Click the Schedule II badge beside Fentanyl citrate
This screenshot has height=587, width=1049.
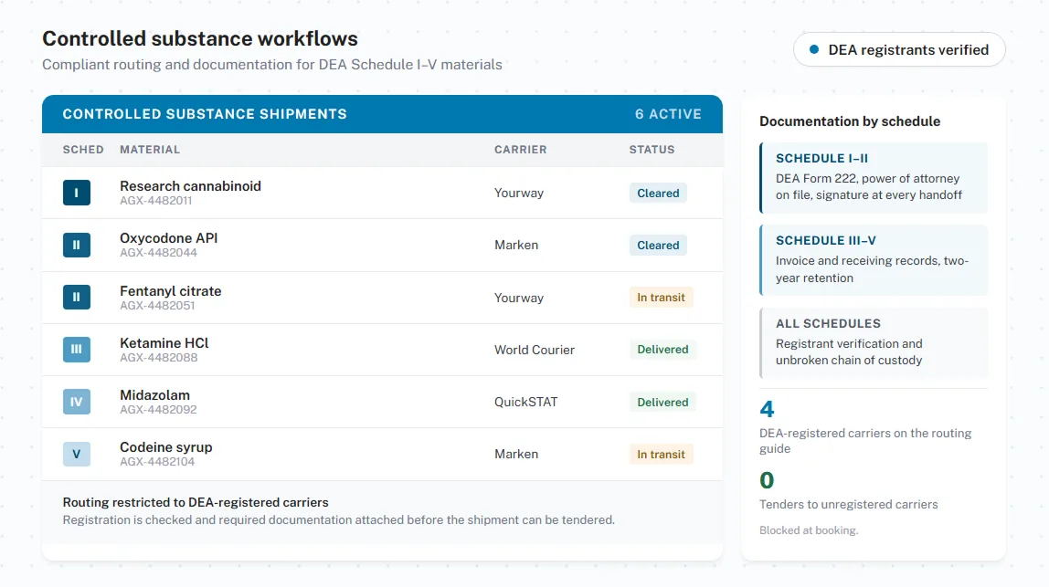(x=76, y=297)
